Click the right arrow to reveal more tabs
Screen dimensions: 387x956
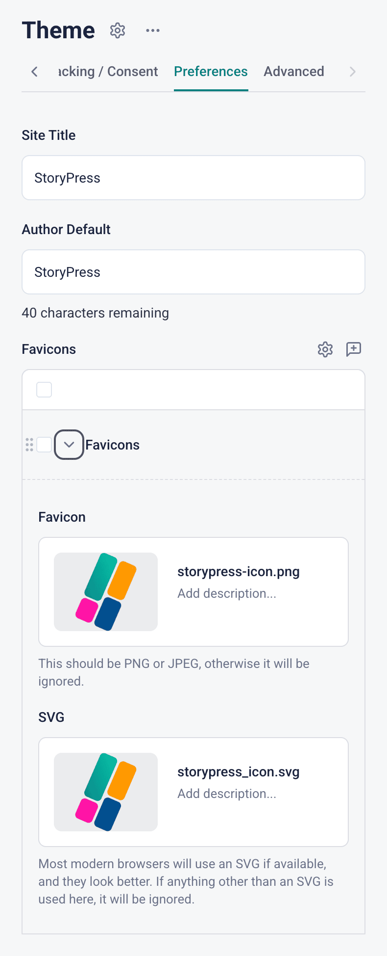point(353,71)
